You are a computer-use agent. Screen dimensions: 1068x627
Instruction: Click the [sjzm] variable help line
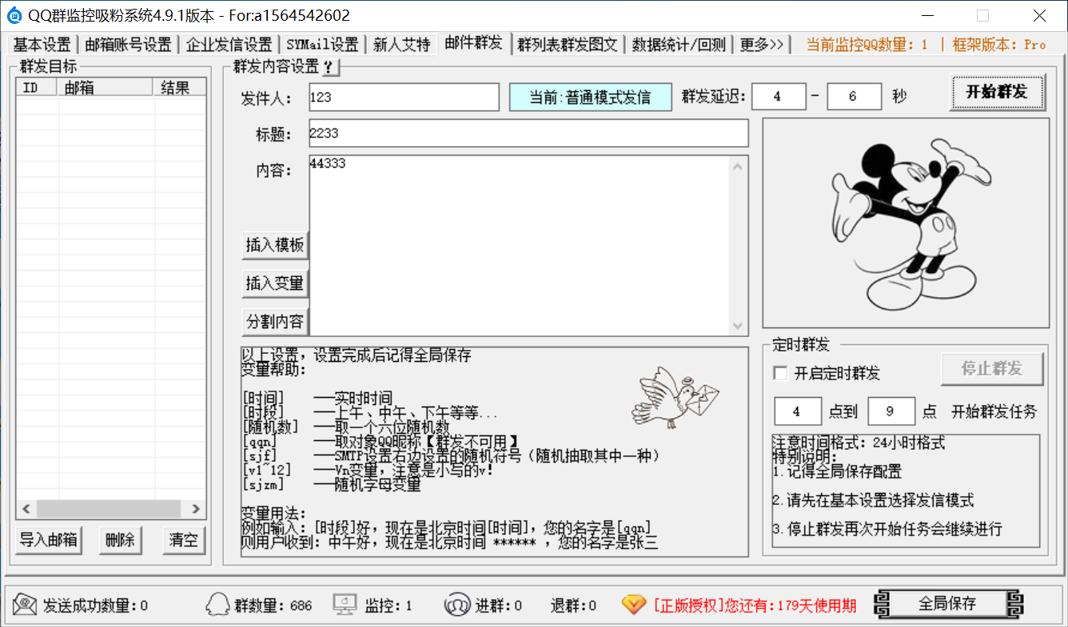coord(331,484)
